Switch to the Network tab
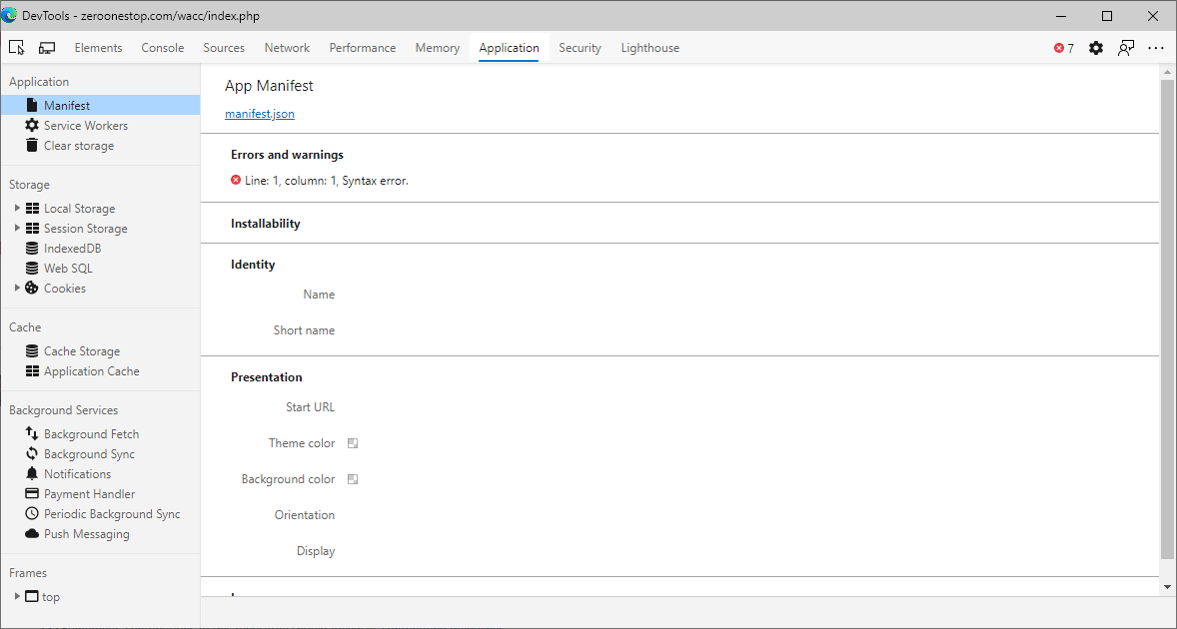Screen dimensions: 1177x629 (287, 47)
